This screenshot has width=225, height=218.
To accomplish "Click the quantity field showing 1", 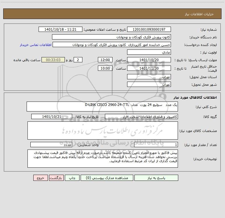I will [x=156, y=145].
